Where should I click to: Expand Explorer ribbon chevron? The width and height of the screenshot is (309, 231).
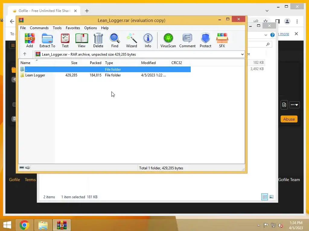point(266,35)
